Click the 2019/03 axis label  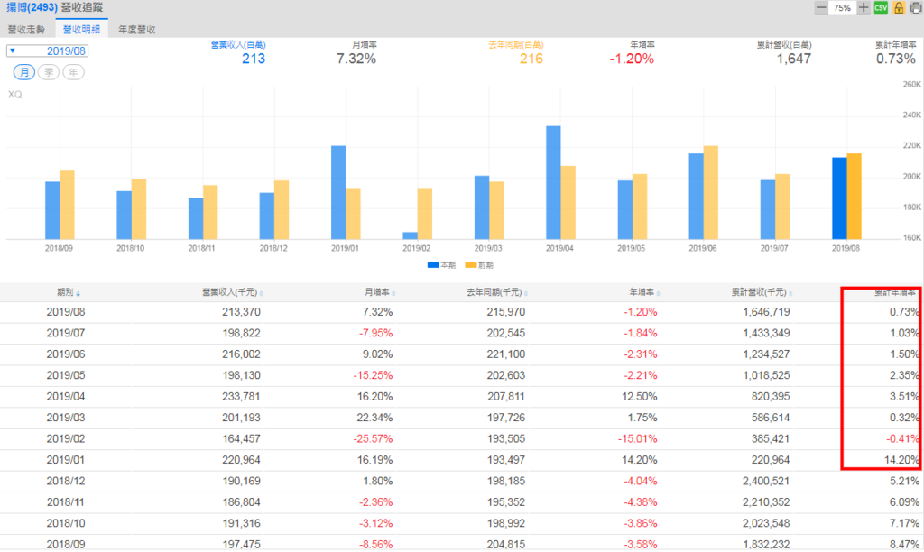(x=488, y=249)
